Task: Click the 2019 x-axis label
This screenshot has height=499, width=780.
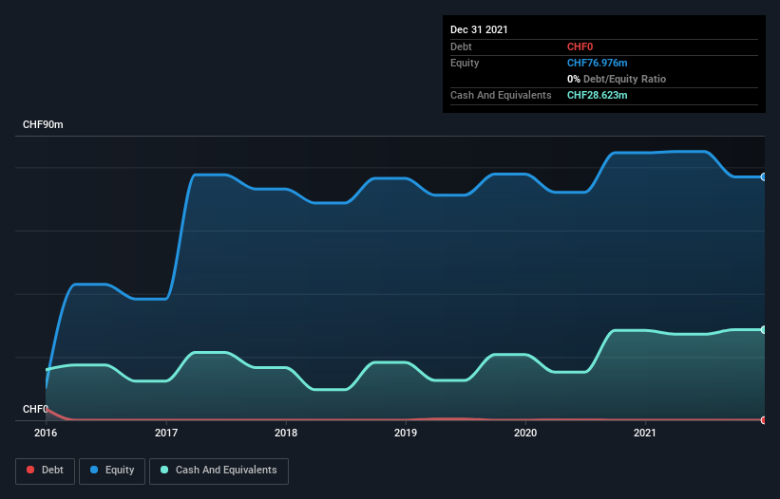Action: 406,433
